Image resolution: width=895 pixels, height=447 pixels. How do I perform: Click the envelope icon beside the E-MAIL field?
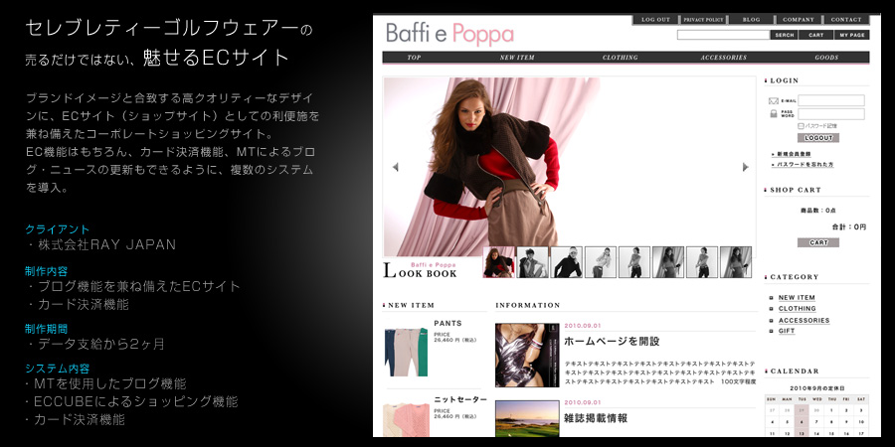click(x=774, y=100)
